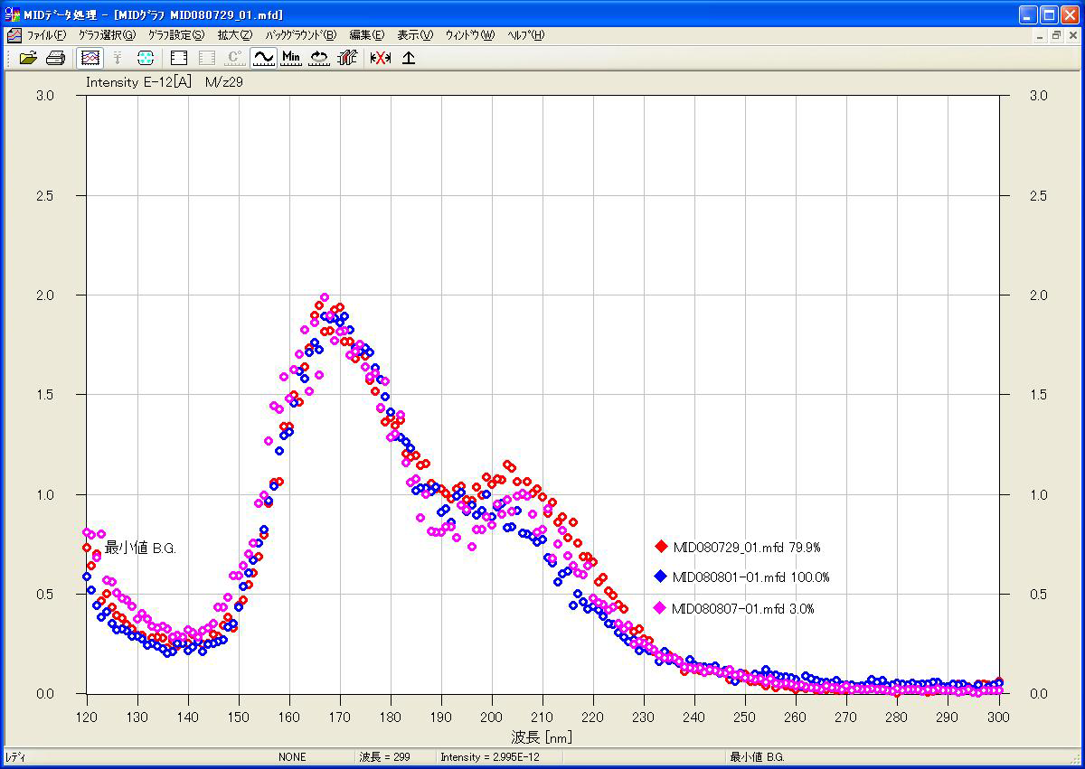The width and height of the screenshot is (1085, 769).
Task: Click the 最小値 B.G. label on graph
Action: pos(140,548)
